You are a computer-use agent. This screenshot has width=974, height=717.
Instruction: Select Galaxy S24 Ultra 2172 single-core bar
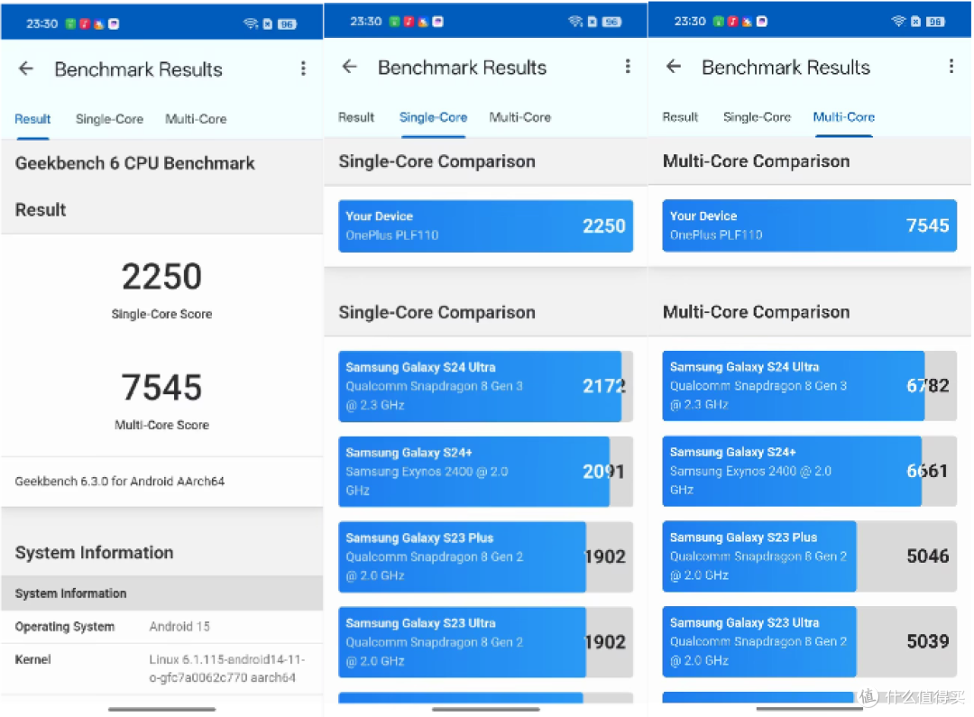(x=485, y=387)
